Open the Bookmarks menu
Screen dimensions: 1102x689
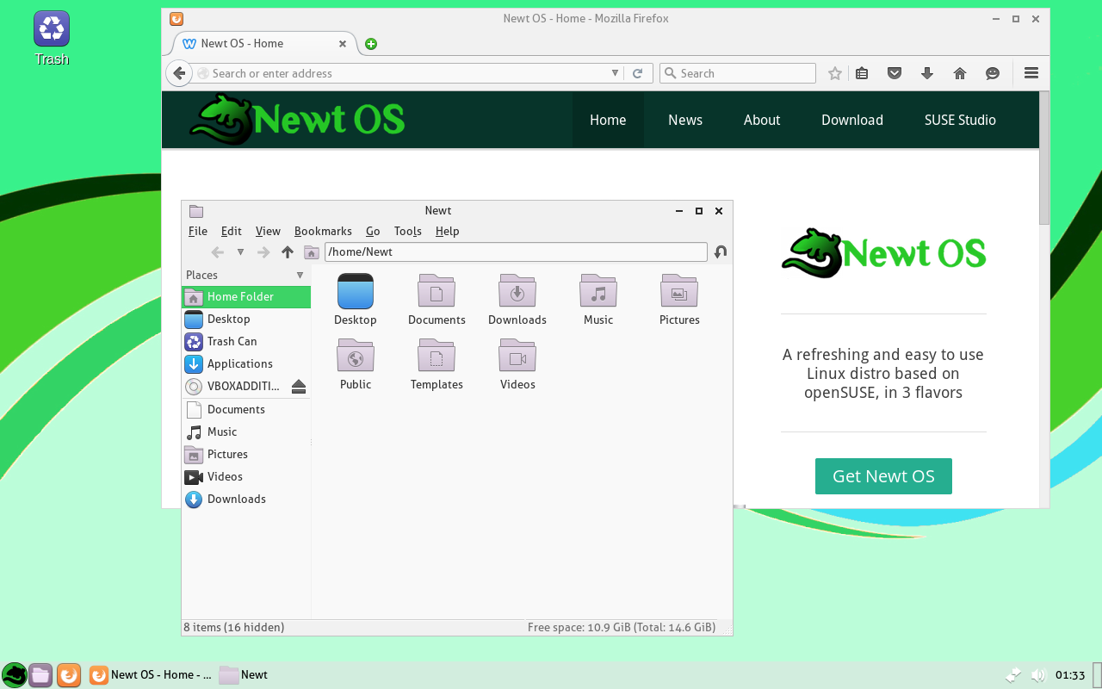click(323, 231)
